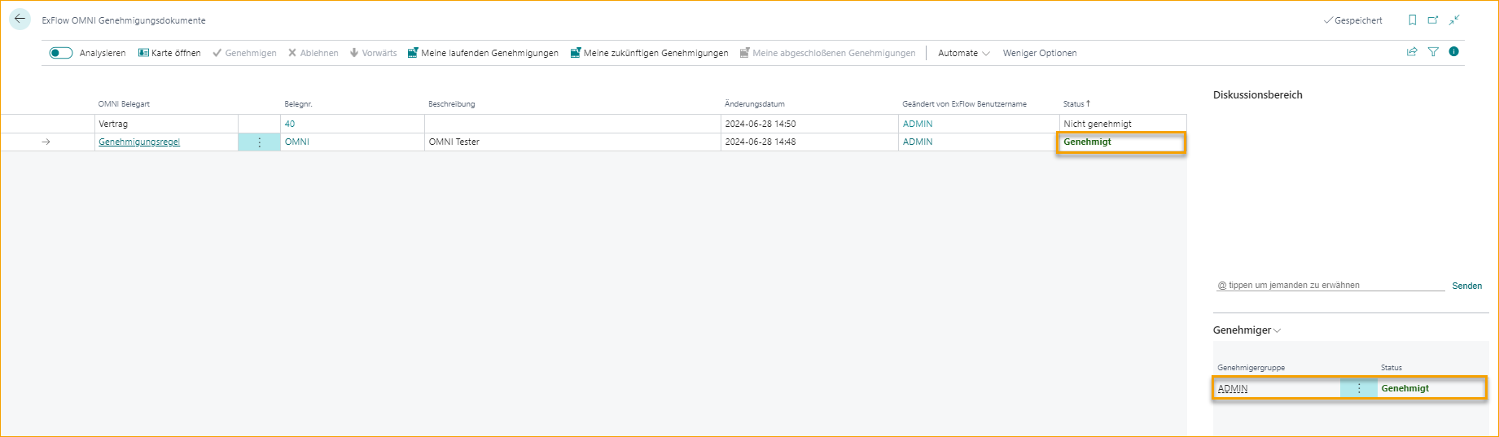
Task: Expand the Automate dropdown menu
Action: 964,53
